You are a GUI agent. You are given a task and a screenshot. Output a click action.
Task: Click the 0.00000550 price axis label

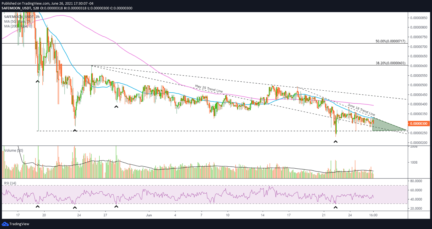coord(419,75)
